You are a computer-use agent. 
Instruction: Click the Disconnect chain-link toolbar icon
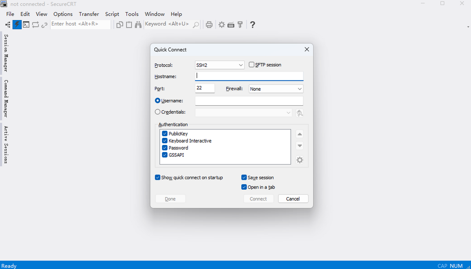coord(44,24)
